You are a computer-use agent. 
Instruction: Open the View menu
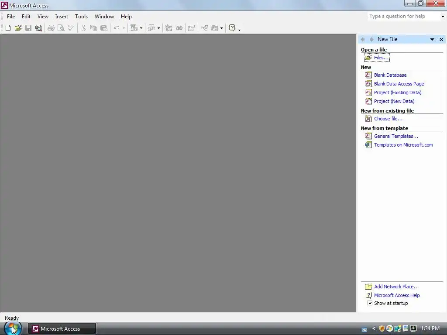43,17
